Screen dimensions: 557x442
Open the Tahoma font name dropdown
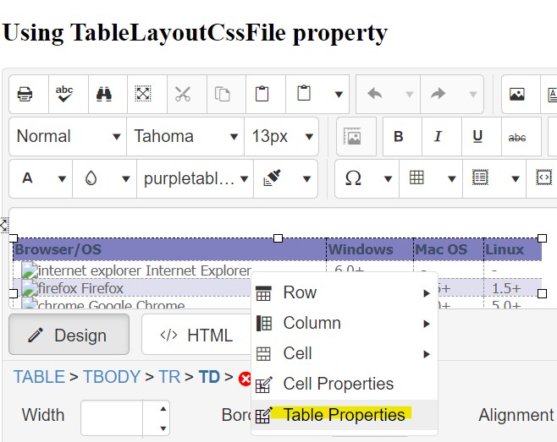pos(185,137)
